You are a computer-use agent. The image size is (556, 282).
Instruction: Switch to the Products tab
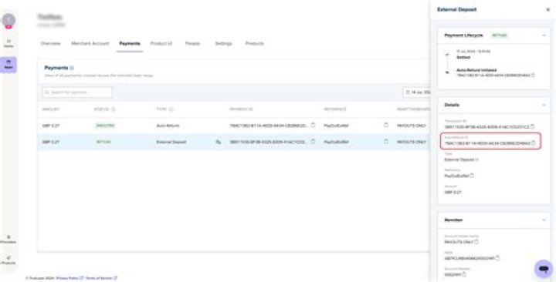254,43
